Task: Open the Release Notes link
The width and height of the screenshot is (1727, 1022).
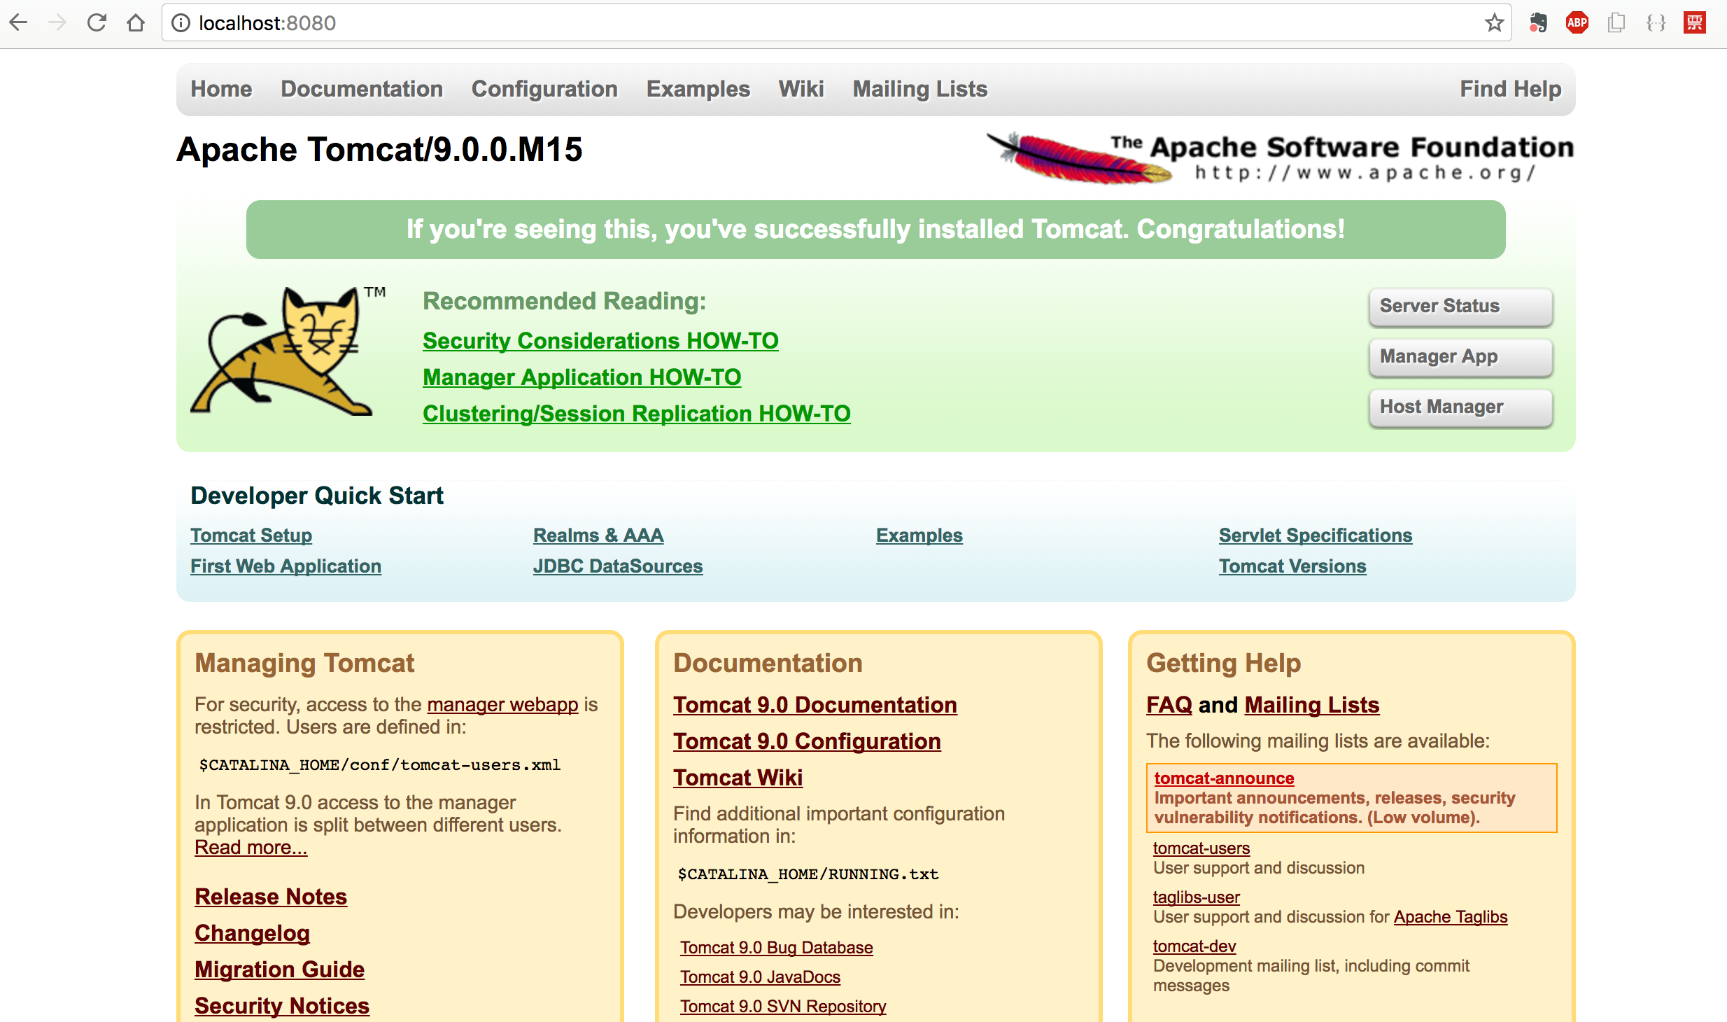Action: pyautogui.click(x=271, y=897)
